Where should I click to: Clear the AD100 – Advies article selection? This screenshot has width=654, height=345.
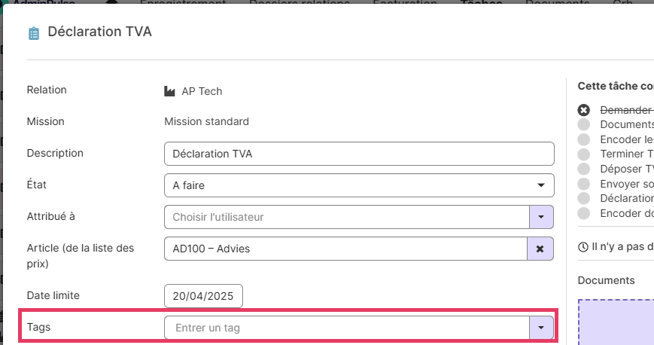coord(540,249)
